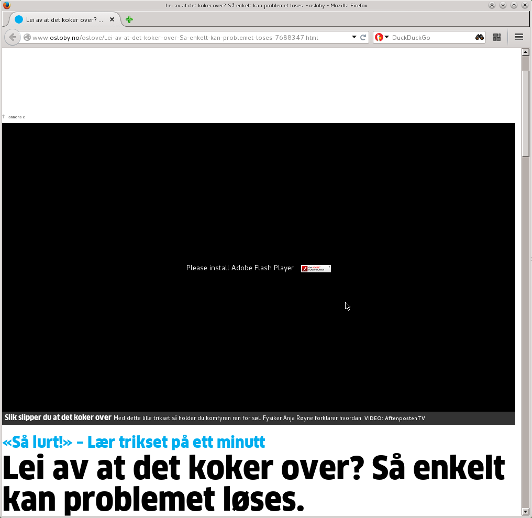Click 'Please install Adobe Flash Player' text
532x518 pixels.
pyautogui.click(x=240, y=268)
